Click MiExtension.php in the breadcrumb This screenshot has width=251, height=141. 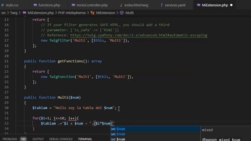click(41, 13)
